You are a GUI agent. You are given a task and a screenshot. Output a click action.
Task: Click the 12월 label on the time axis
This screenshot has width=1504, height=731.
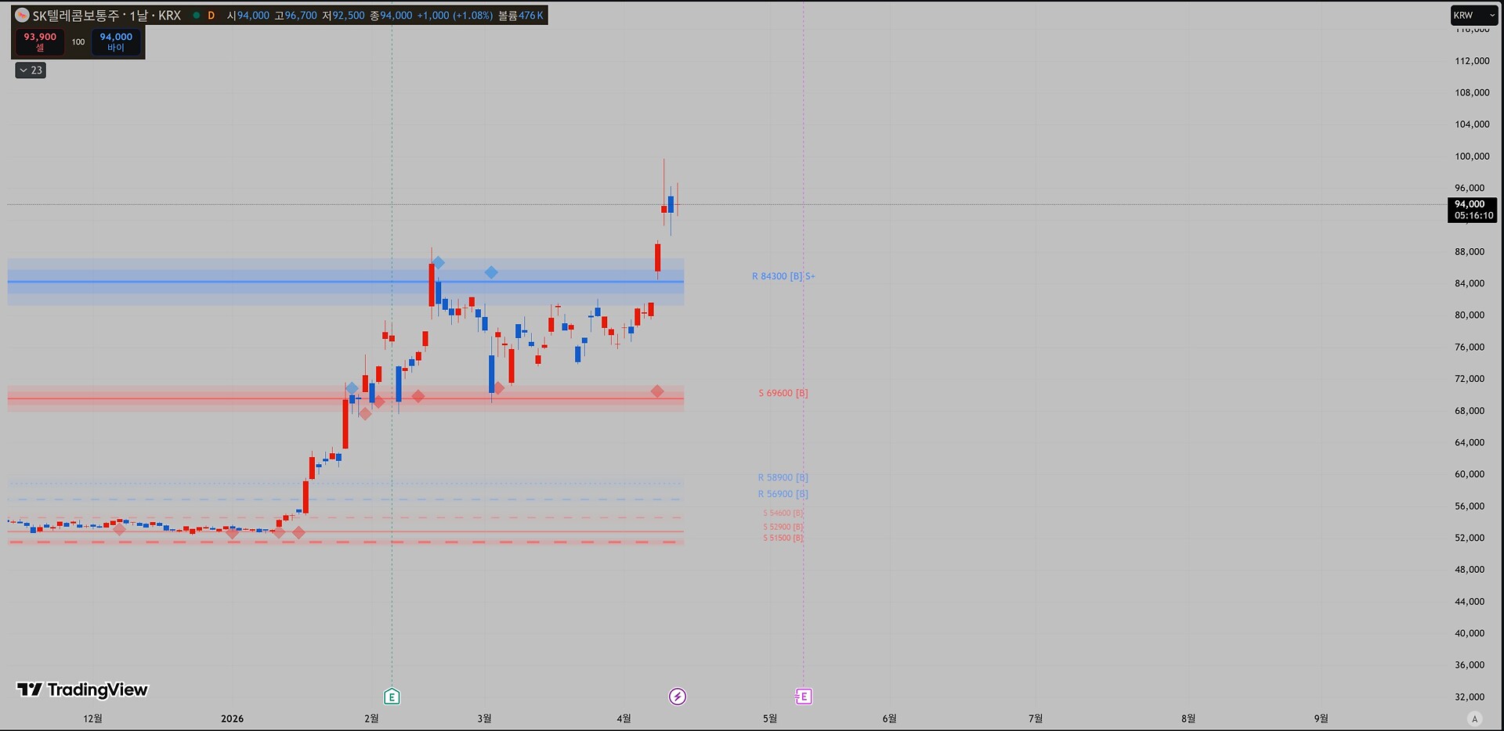pyautogui.click(x=92, y=718)
